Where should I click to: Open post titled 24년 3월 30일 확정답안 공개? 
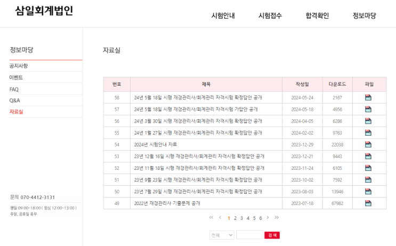click(x=198, y=121)
